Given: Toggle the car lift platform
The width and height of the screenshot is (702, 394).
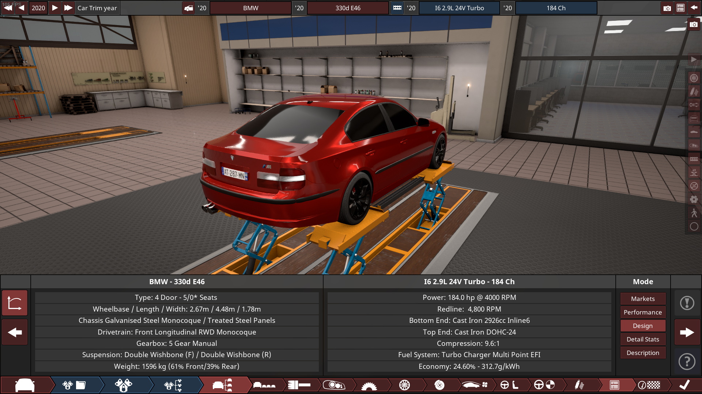Looking at the screenshot, I should (694, 172).
